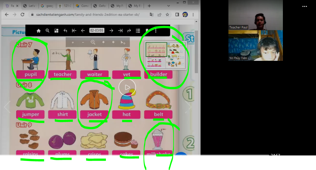Open the table of contents list icon
Screen dimensions: 316x170
coord(138,31)
